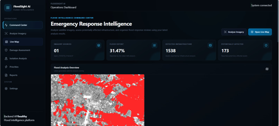Click the Open Live Map button
Screen dimensions: 279x126
coord(260,32)
